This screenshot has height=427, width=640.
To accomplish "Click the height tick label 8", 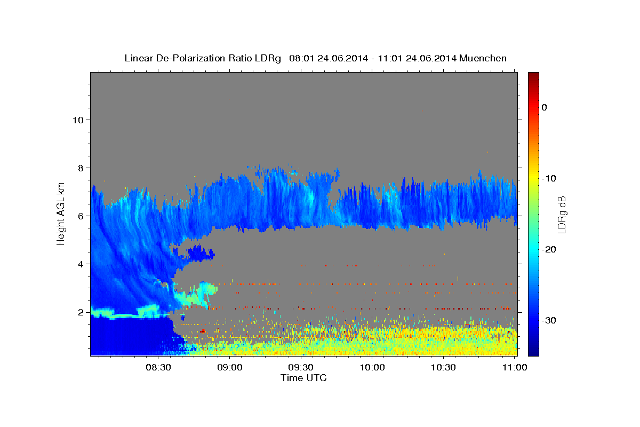I will [x=81, y=168].
